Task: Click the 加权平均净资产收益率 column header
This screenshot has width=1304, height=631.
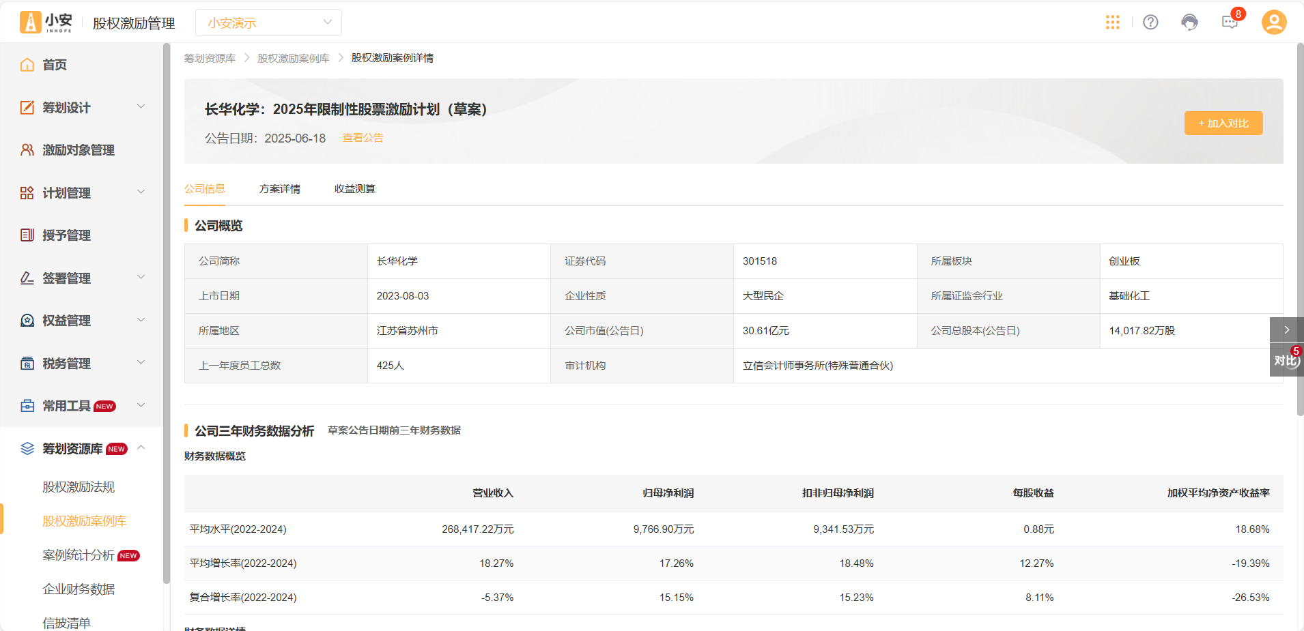Action: point(1219,493)
